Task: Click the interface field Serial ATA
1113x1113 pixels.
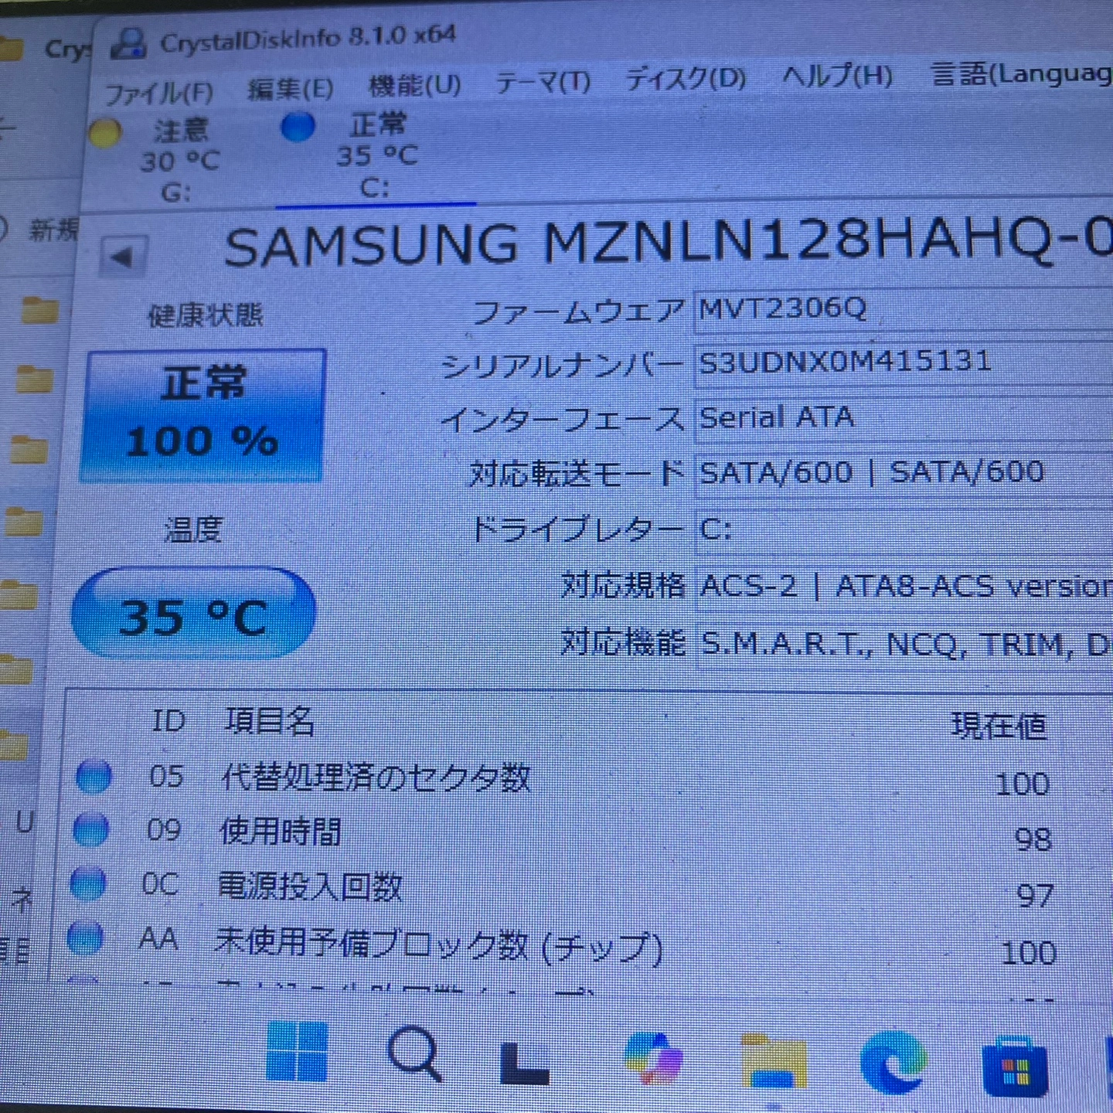Action: coord(904,418)
